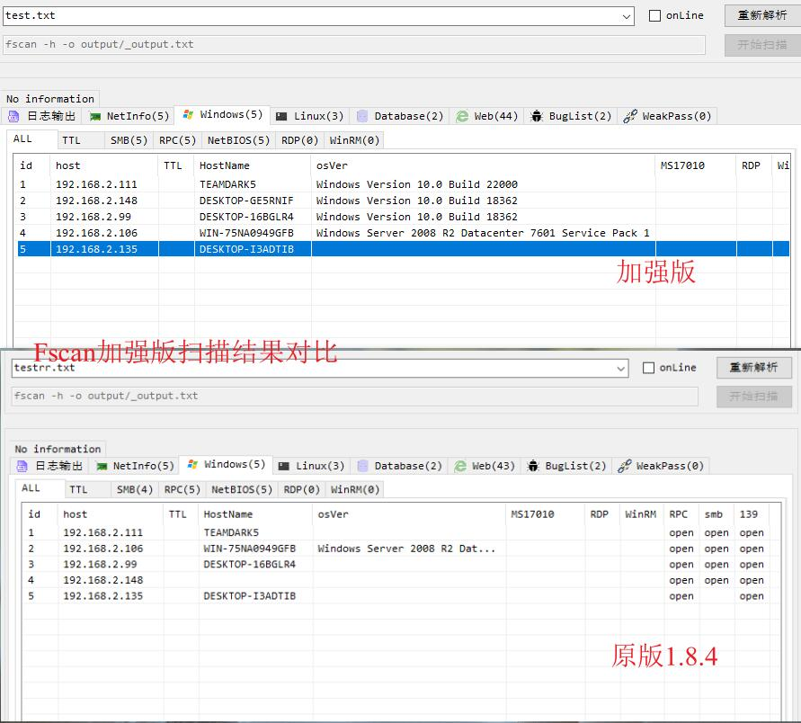
Task: Click 重新解析 in the lower panel
Action: click(753, 367)
